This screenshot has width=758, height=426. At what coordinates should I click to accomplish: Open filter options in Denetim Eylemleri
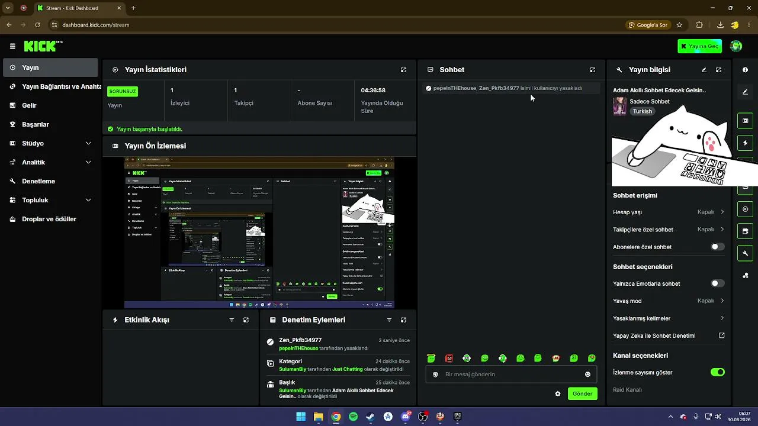point(389,320)
